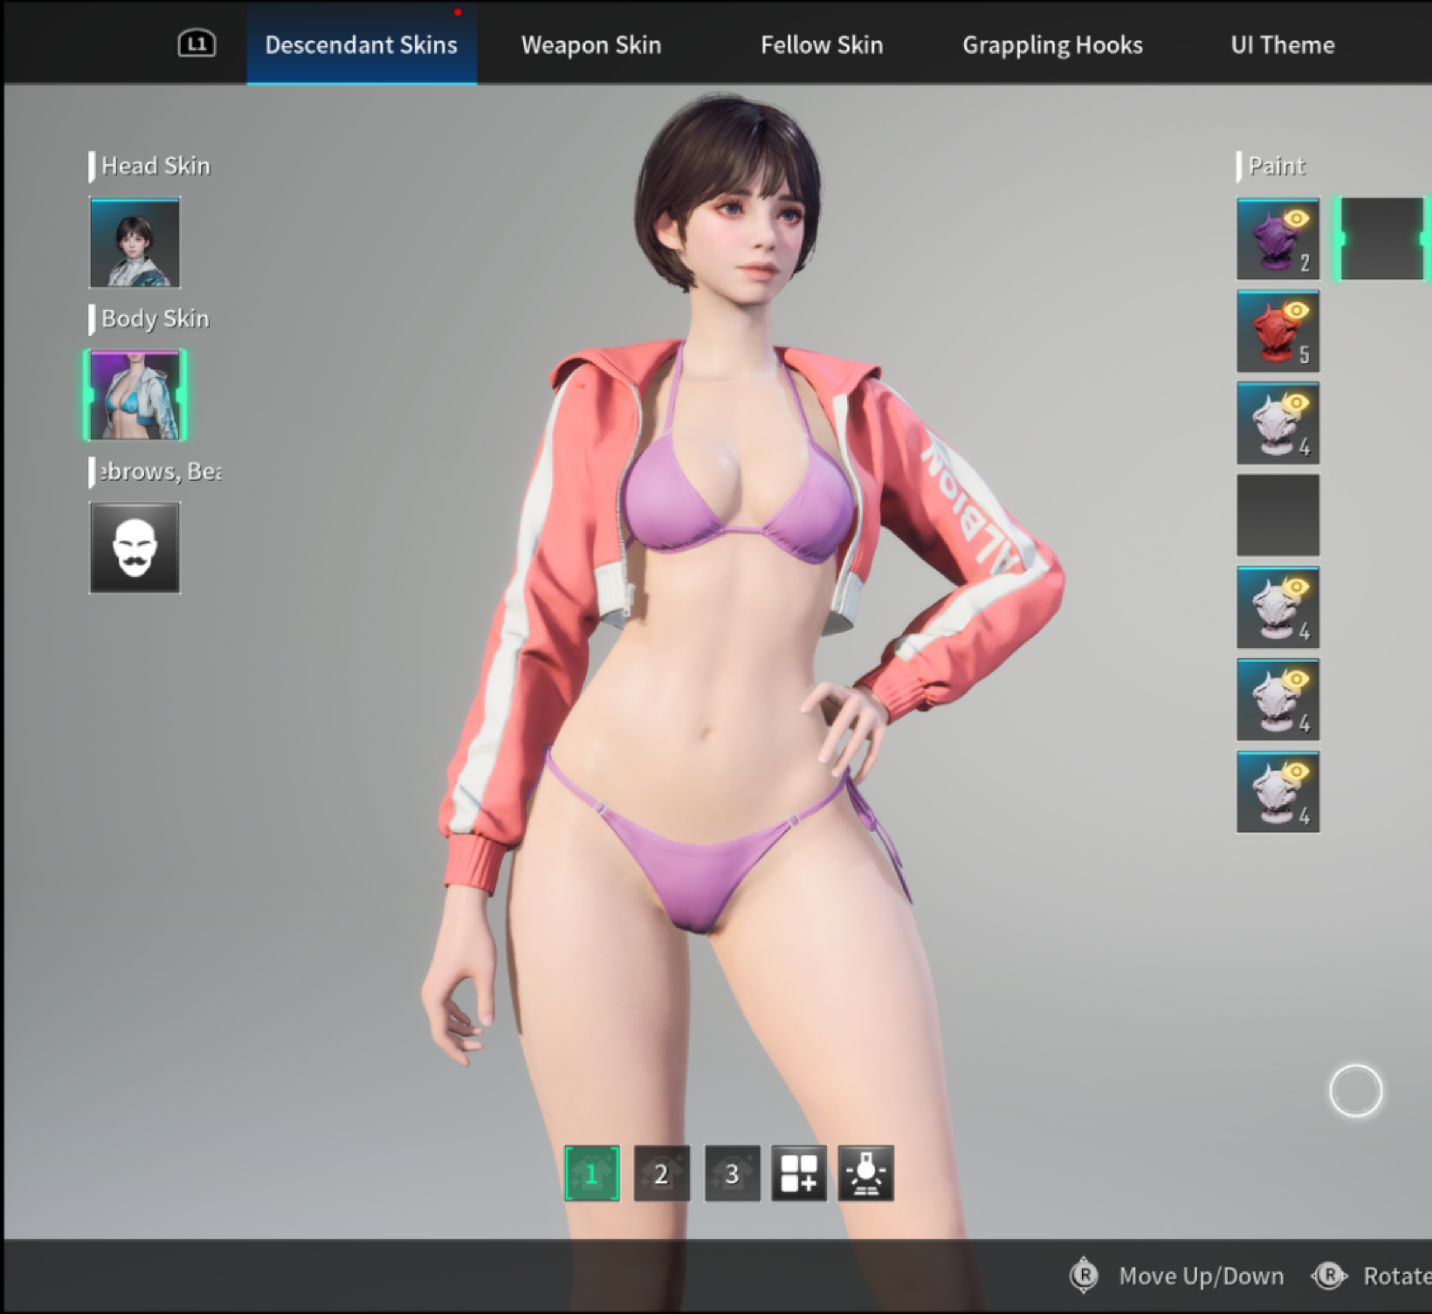The image size is (1432, 1314).
Task: Select the Grappling Hooks tab
Action: [x=1052, y=45]
